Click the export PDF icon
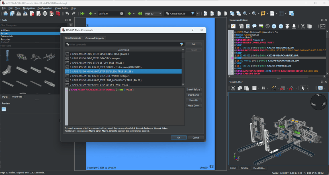Screen dimensions: 329x175 58,13
